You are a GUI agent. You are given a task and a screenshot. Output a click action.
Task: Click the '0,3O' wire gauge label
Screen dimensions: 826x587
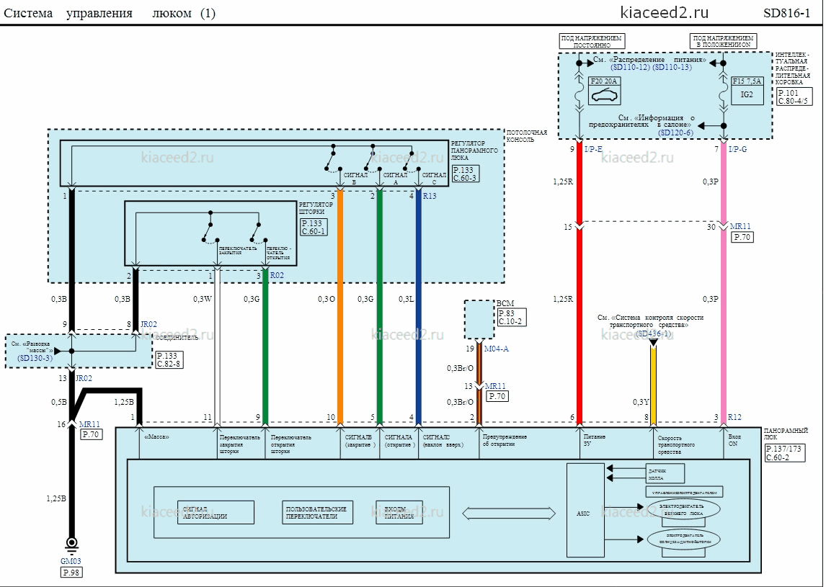tap(326, 299)
